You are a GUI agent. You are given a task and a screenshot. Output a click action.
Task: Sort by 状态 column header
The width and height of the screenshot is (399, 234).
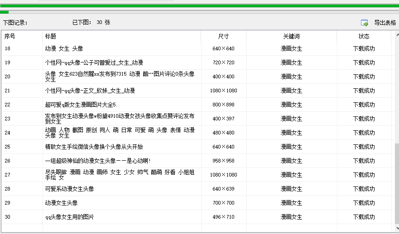364,36
